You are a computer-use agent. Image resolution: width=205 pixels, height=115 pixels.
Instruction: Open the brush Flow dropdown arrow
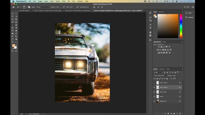pyautogui.click(x=74, y=7)
